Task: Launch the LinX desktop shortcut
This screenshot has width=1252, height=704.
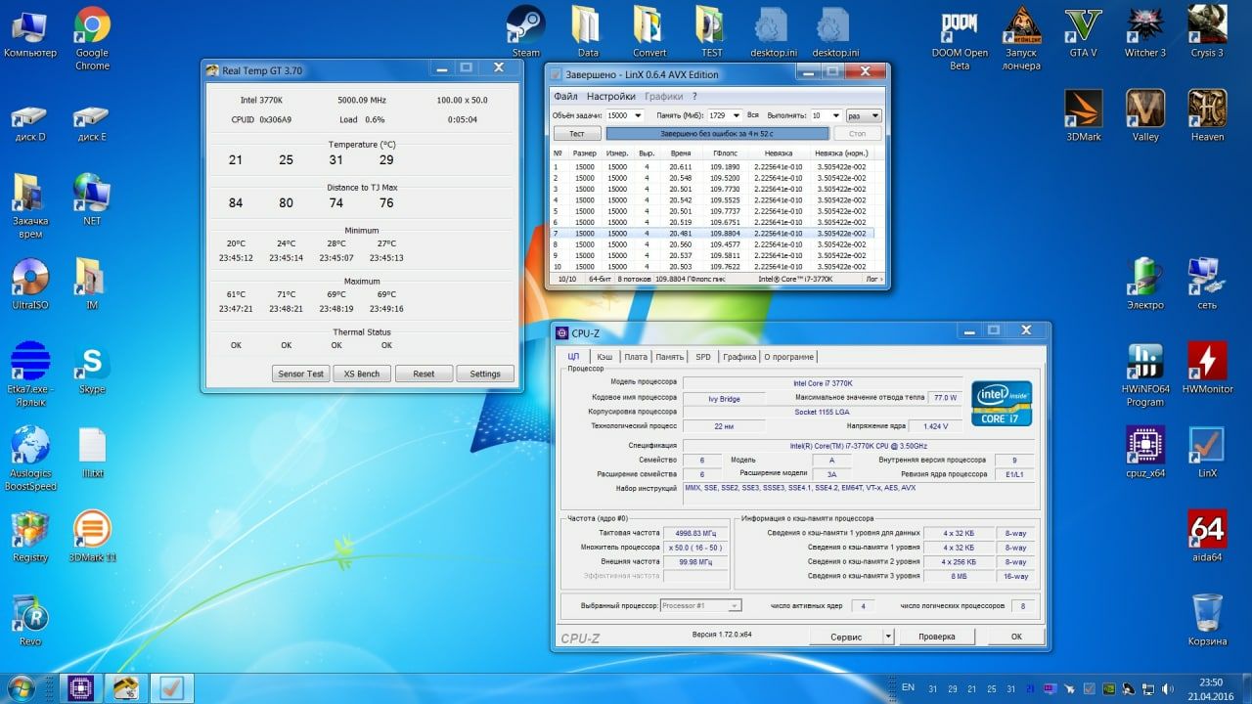Action: 1207,453
